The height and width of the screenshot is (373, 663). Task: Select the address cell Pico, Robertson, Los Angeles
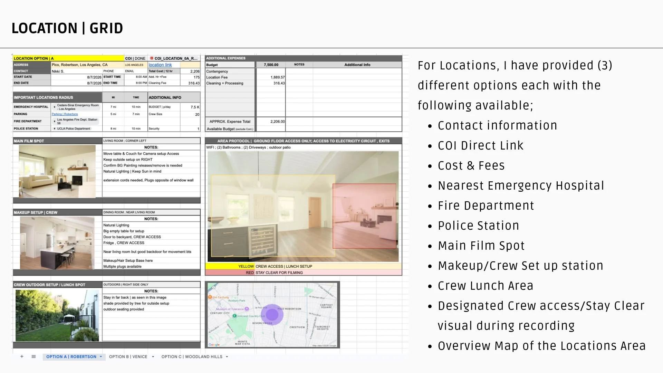(x=87, y=65)
